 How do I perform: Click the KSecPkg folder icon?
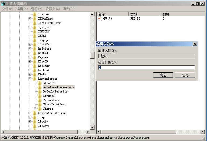(34, 66)
